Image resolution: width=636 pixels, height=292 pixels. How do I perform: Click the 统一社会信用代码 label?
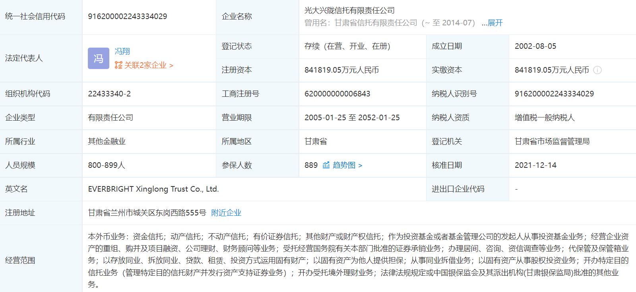[x=35, y=16]
